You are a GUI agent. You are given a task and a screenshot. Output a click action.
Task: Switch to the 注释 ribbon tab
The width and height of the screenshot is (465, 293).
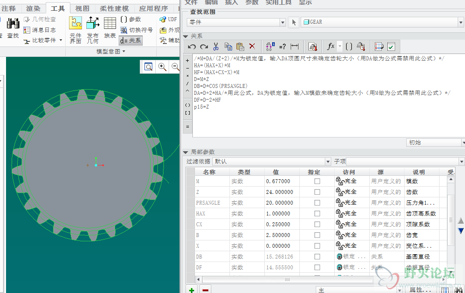tap(9, 8)
